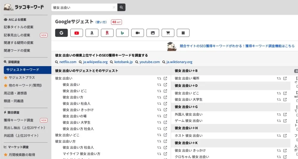The image size is (298, 159).
Task: Open 他のキーワード/質問β in the sidebar
Action: (25, 85)
